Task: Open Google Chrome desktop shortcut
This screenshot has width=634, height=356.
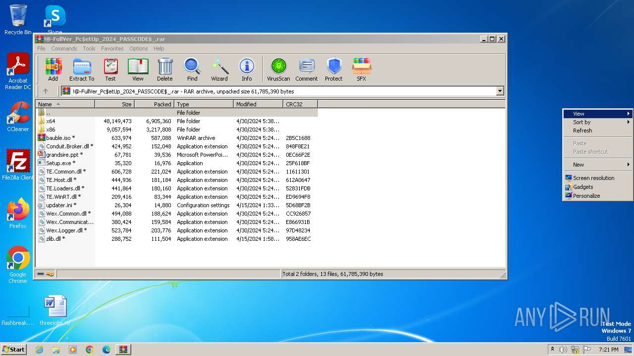Action: [18, 265]
